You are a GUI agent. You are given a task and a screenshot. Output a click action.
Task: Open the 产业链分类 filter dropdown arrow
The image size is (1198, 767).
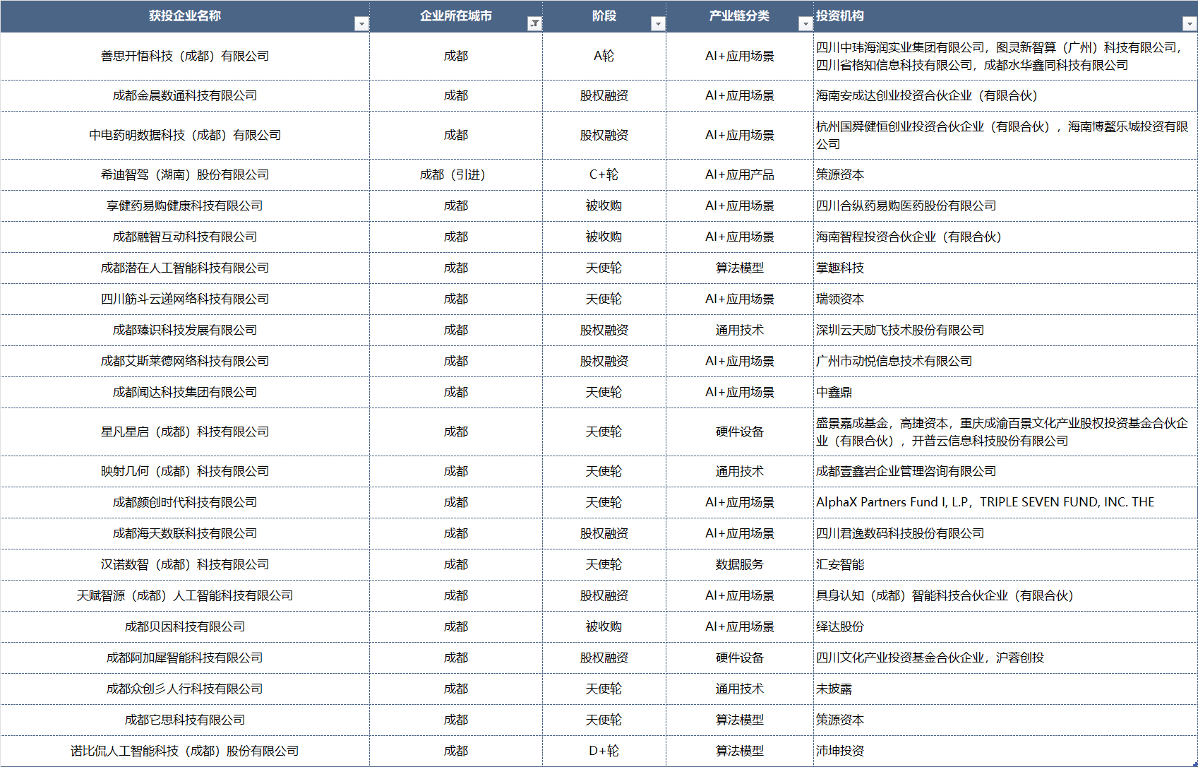point(805,24)
